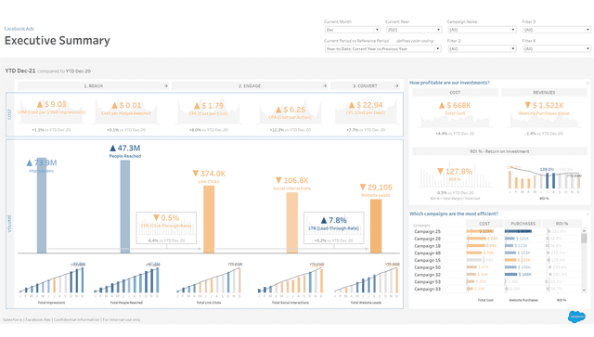Click the arrow icon on the 2. ENGAGE header
Screen dimensions: 594x337
325,86
